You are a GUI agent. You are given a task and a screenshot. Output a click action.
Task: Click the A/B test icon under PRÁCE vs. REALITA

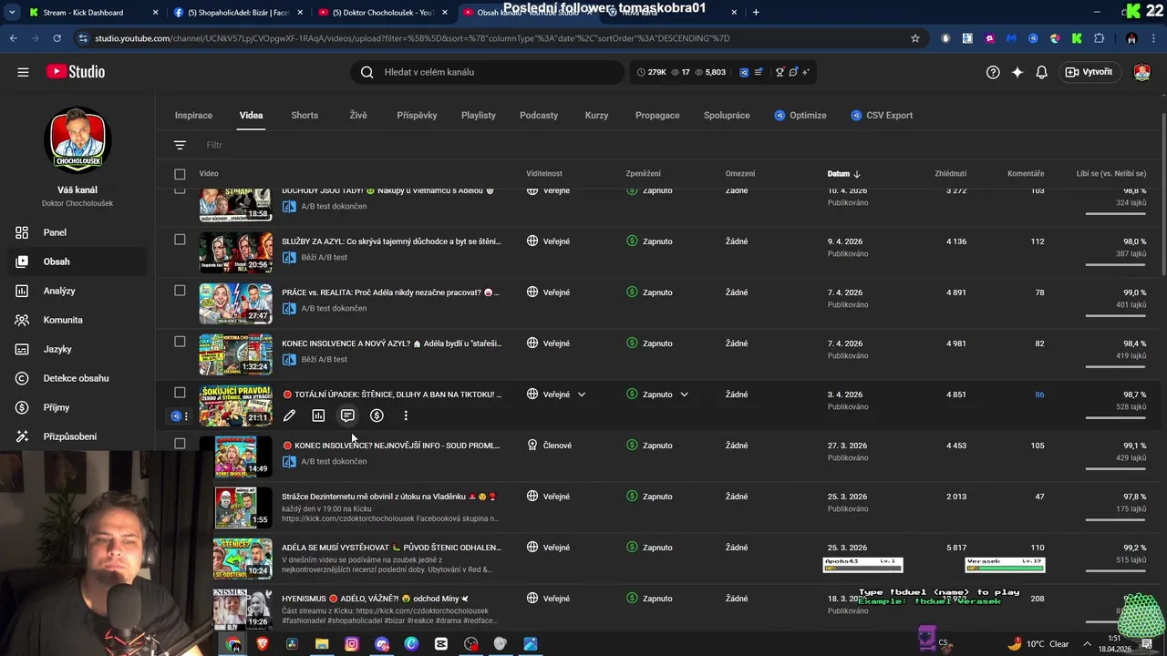pos(289,309)
